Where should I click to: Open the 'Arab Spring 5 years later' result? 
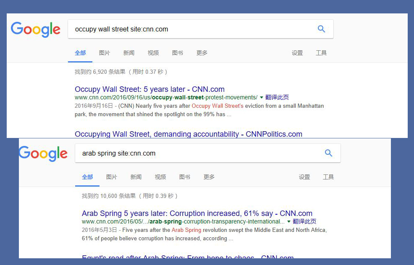click(197, 213)
